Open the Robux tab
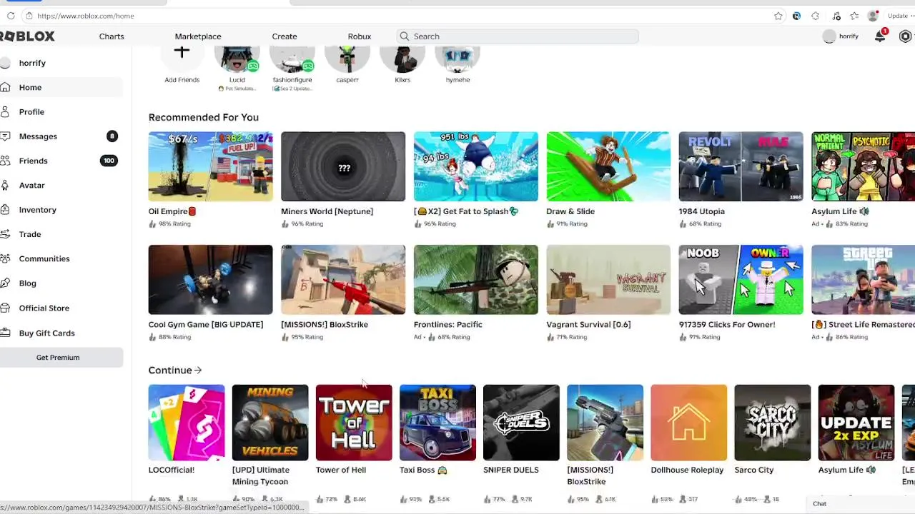Viewport: 915px width, 514px height. [x=360, y=36]
